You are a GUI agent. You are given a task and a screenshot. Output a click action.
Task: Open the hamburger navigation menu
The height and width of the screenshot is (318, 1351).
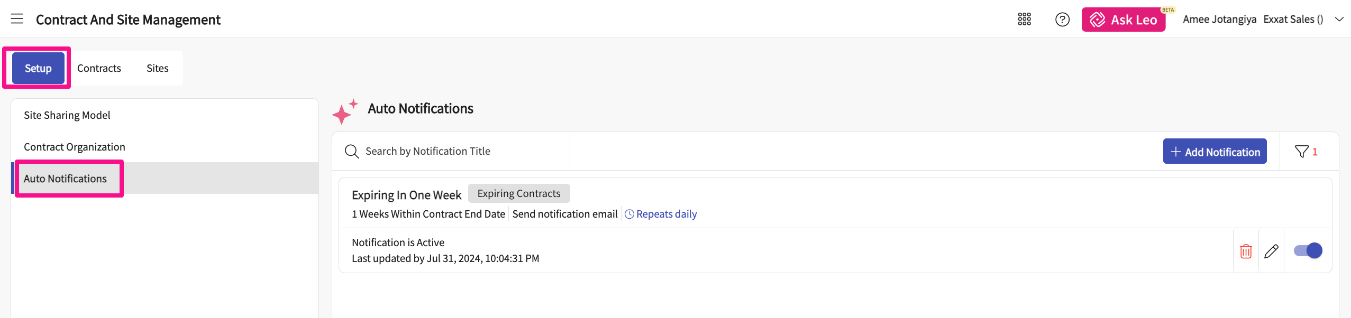(x=17, y=19)
